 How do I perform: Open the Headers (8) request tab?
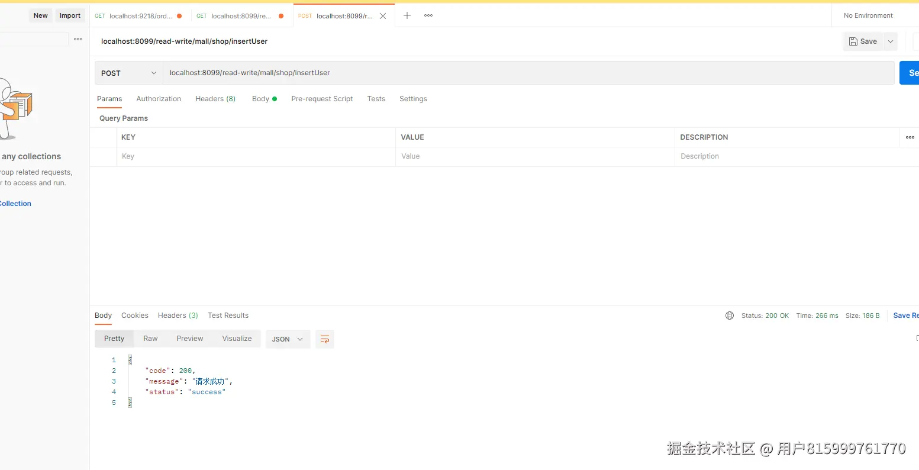(215, 99)
